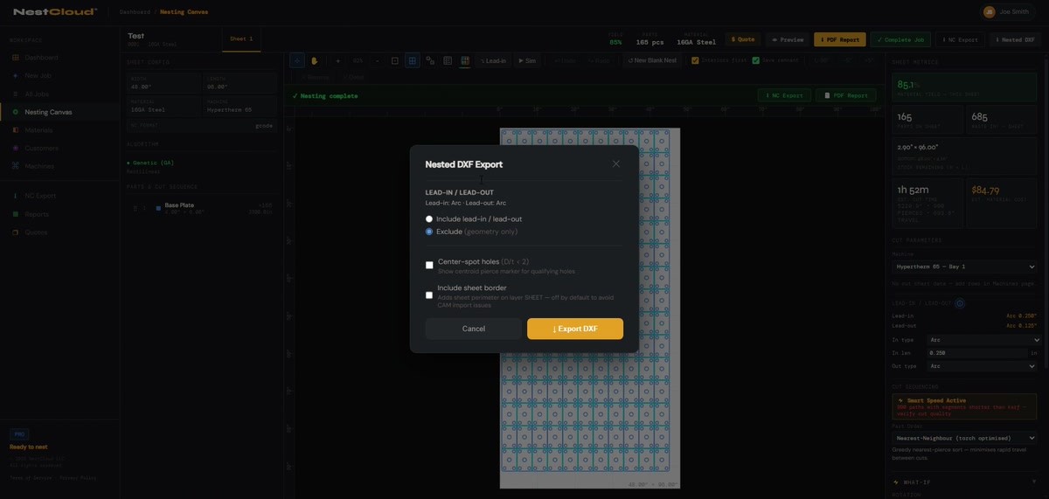Open the In type Arc dropdown

click(x=984, y=340)
